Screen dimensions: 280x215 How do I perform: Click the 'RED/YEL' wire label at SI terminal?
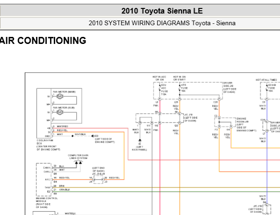pyautogui.click(x=62, y=130)
